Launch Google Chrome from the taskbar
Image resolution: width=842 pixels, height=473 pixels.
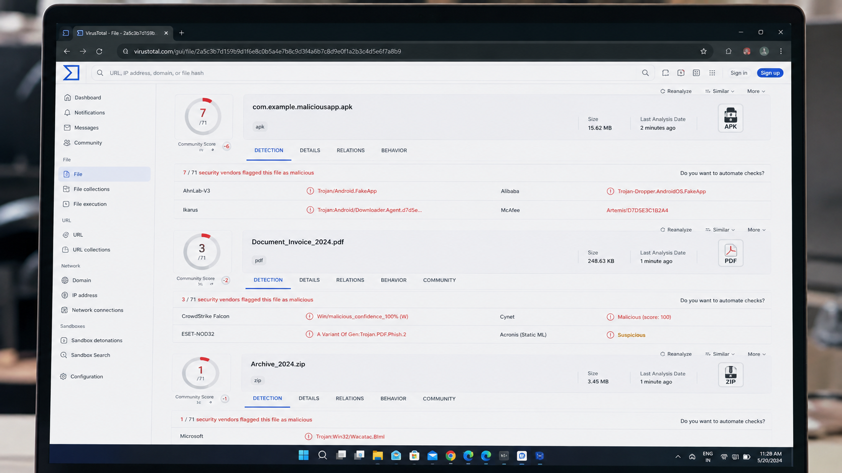click(x=451, y=455)
